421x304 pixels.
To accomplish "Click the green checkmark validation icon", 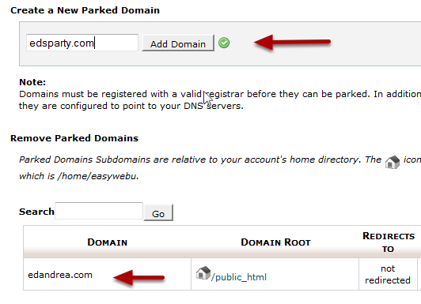I will 224,43.
